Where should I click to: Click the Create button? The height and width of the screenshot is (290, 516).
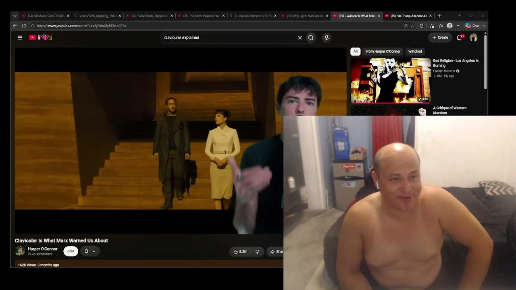tap(440, 37)
